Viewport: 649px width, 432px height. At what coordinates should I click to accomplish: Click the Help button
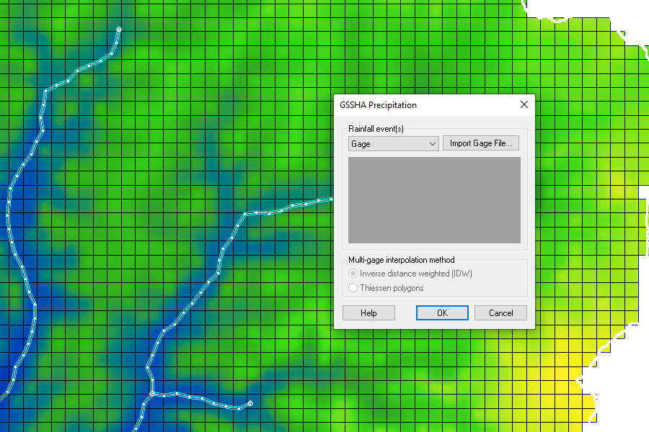(368, 313)
